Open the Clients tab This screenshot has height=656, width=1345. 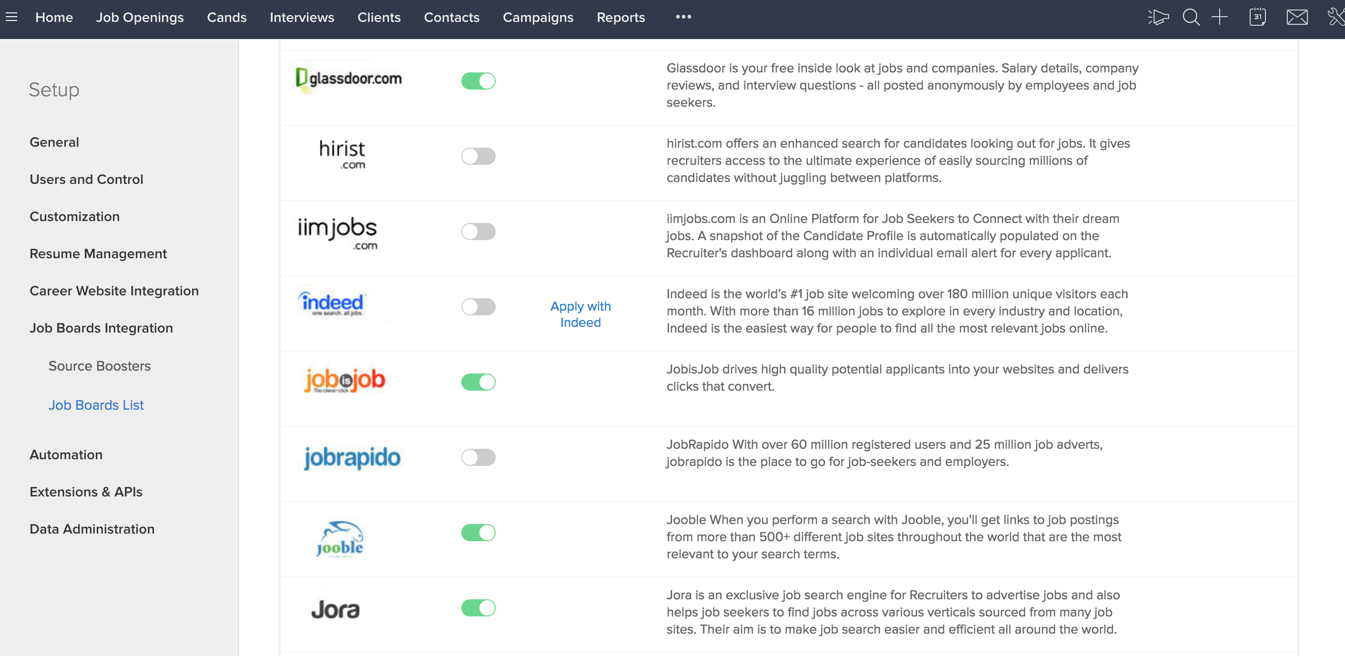(379, 17)
